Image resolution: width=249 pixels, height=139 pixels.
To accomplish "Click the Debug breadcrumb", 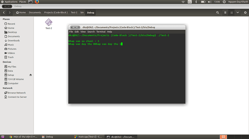I will pos(91,13).
